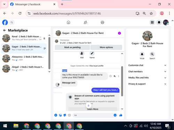Open the Friends icon in top navigation
Screen dimensions: 174x130
[x=86, y=22]
